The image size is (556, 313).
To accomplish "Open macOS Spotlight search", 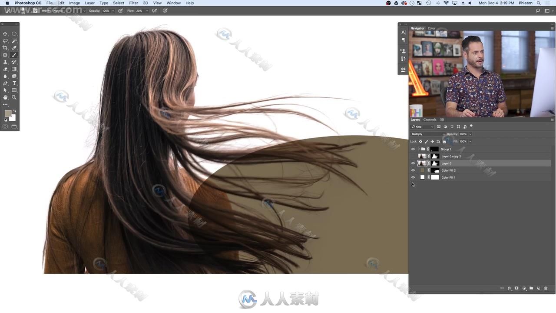I will click(x=539, y=3).
